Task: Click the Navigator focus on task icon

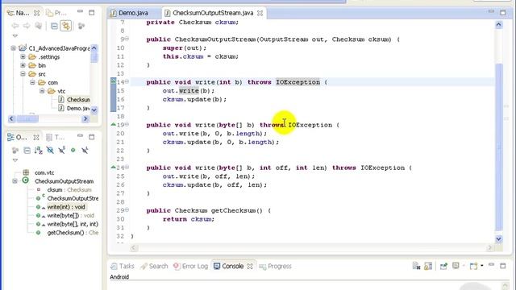Action: [x=81, y=26]
